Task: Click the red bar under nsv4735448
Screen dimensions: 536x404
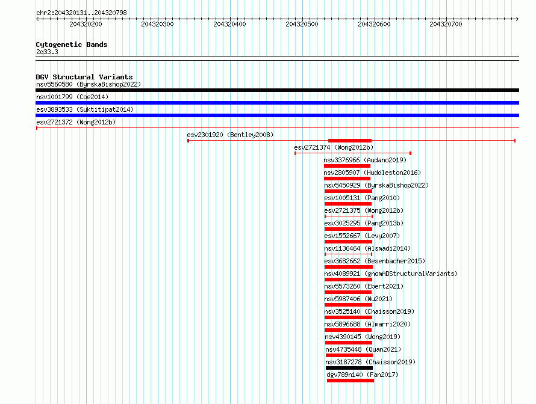Action: click(x=349, y=355)
